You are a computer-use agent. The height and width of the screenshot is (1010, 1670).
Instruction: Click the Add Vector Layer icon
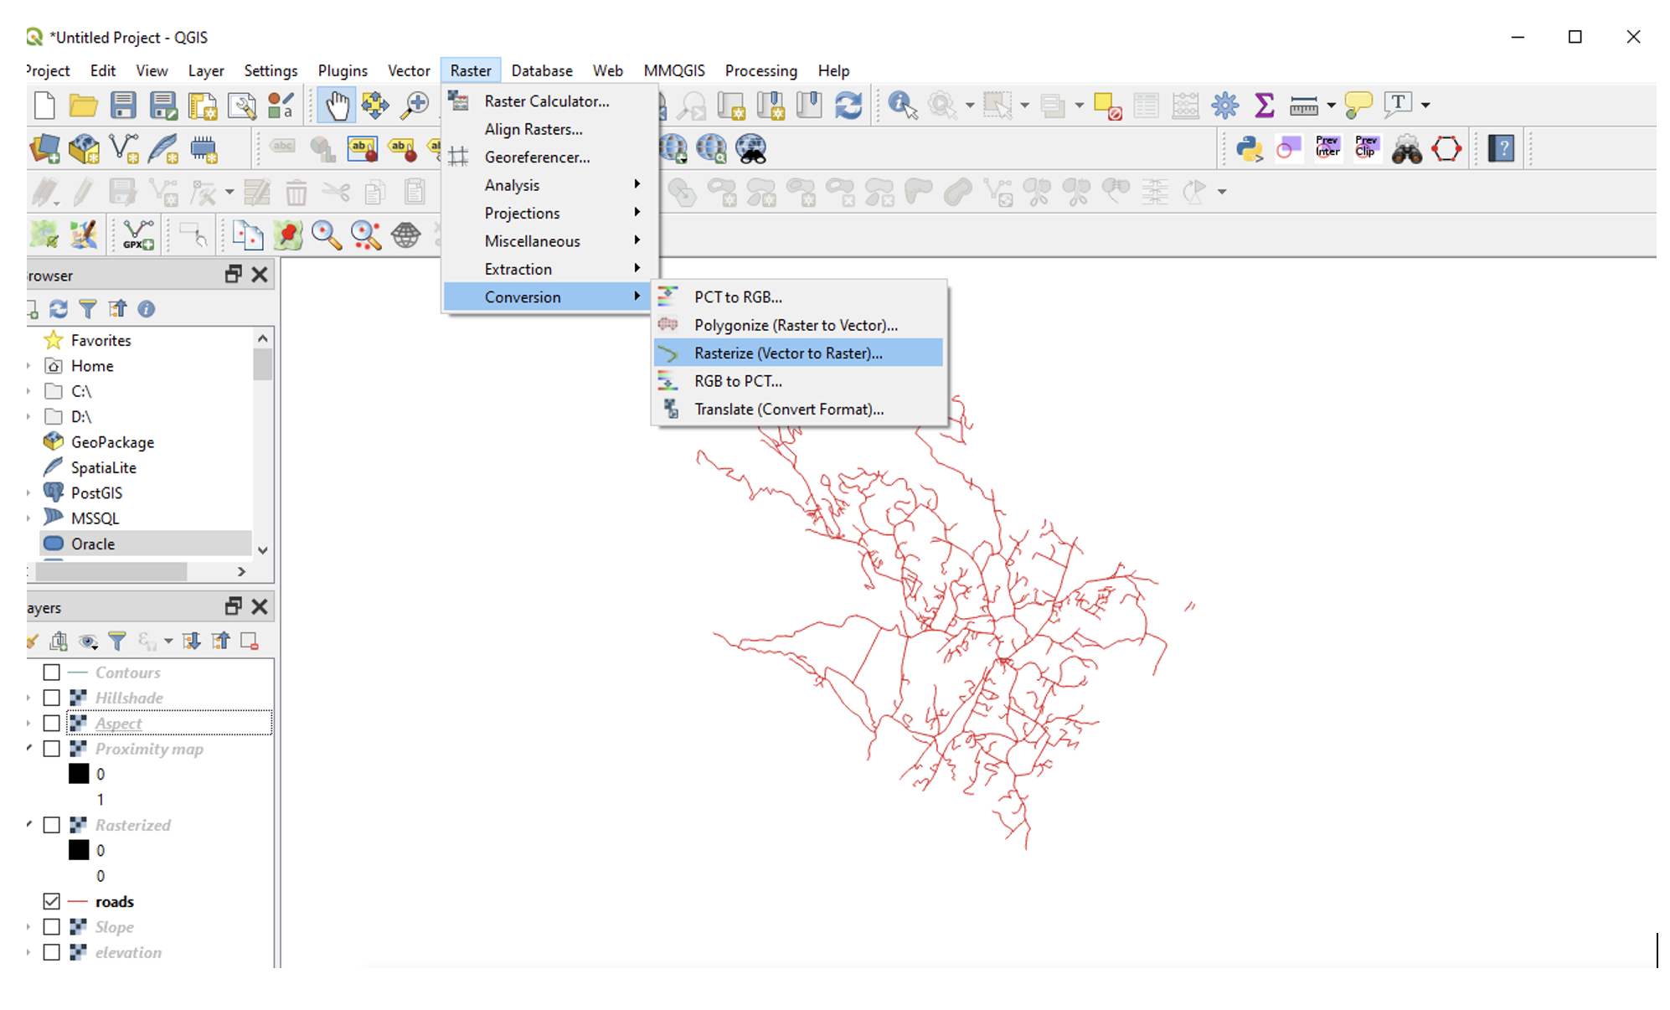(123, 150)
